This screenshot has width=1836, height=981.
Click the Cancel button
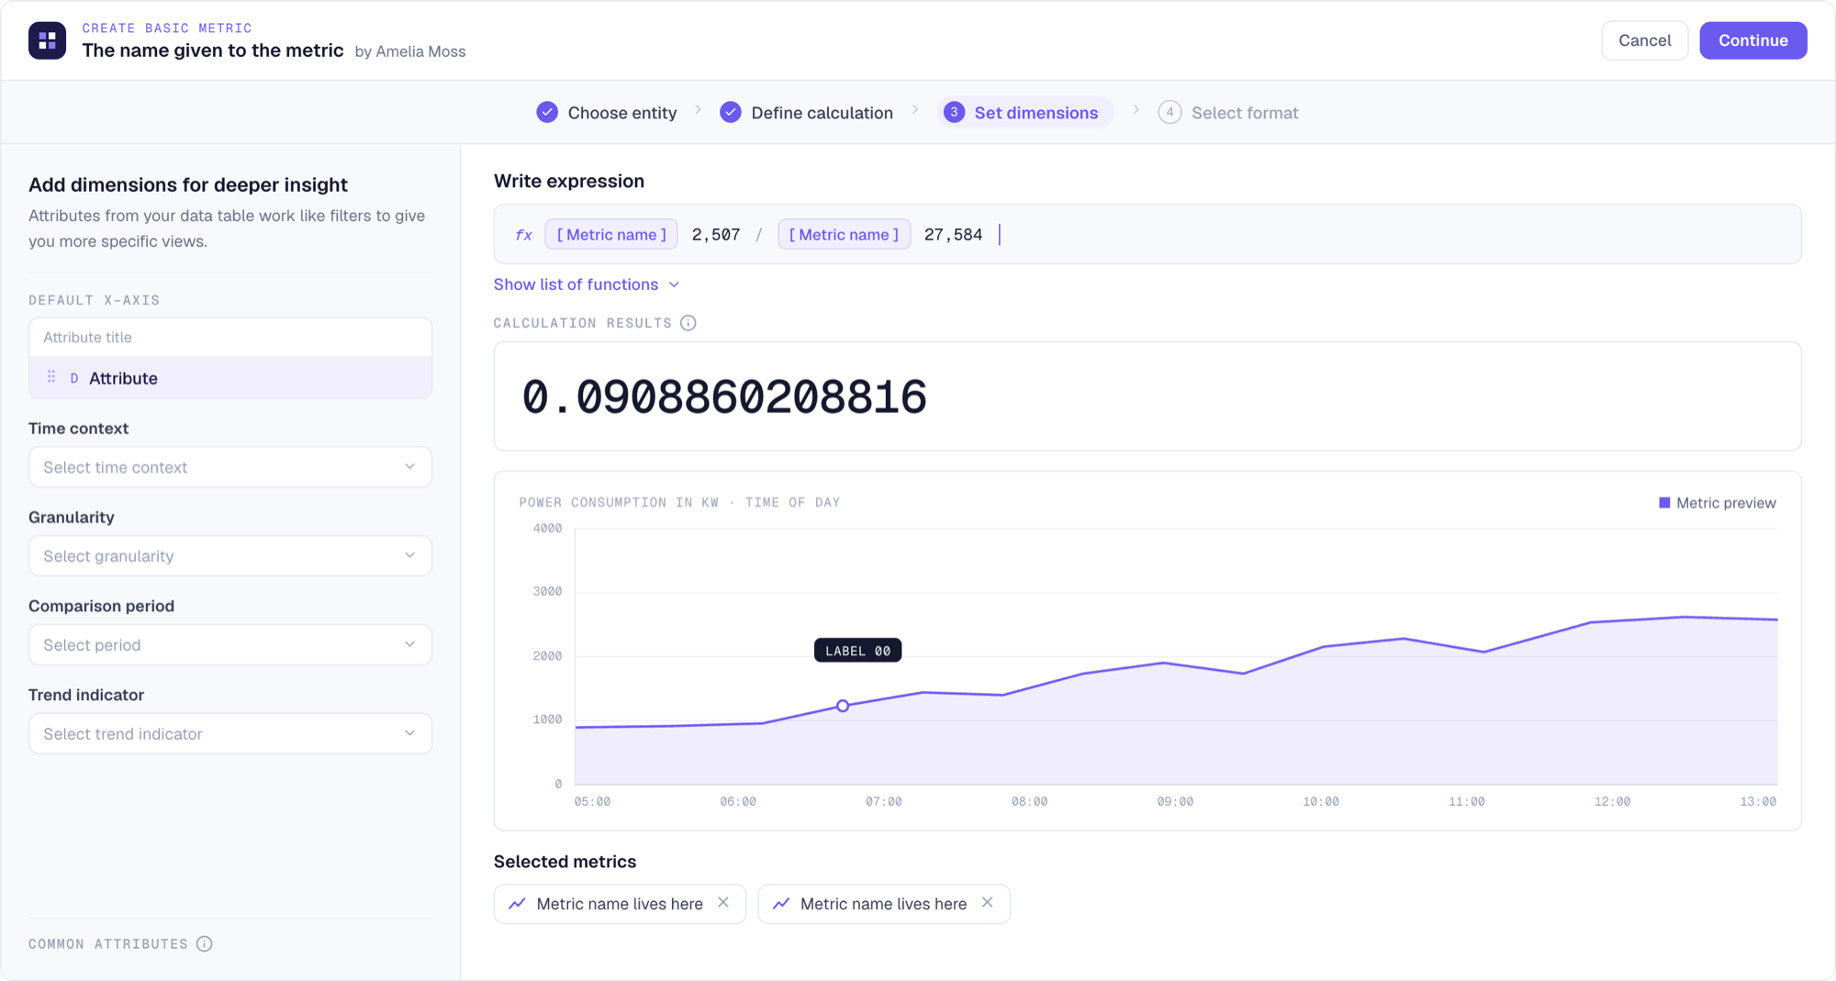pyautogui.click(x=1645, y=40)
